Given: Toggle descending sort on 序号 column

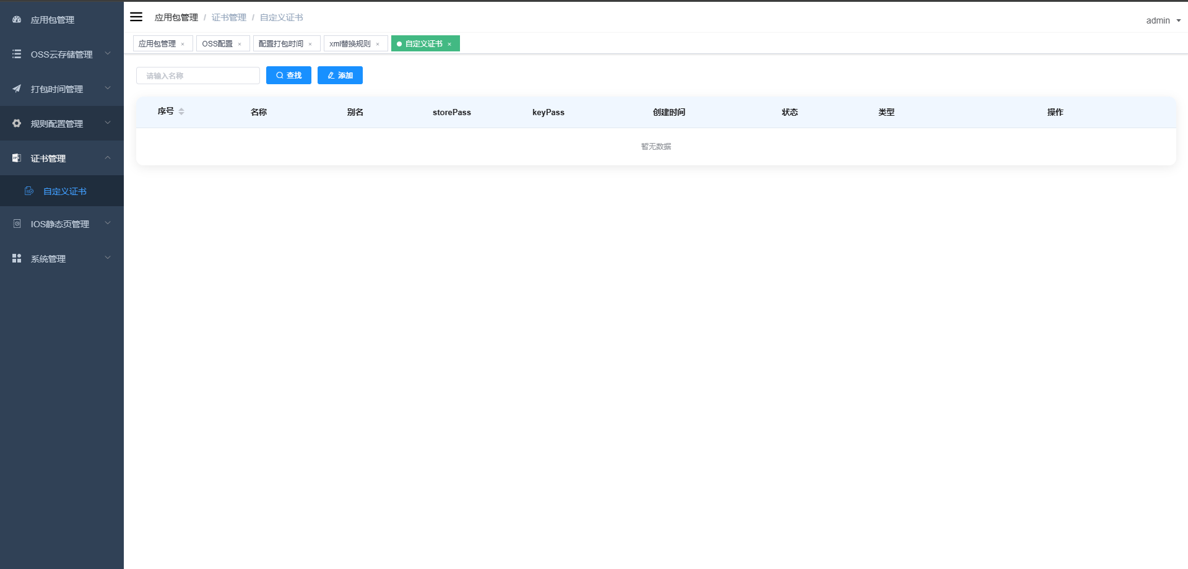Looking at the screenshot, I should pos(181,115).
